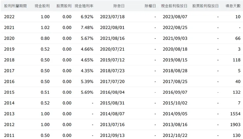The height and width of the screenshot is (139, 243).
Task: Click the 股票股利發放日 column header
Action: (x=206, y=6)
